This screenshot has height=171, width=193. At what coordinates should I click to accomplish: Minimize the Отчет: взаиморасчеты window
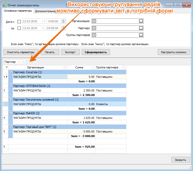(169, 5)
